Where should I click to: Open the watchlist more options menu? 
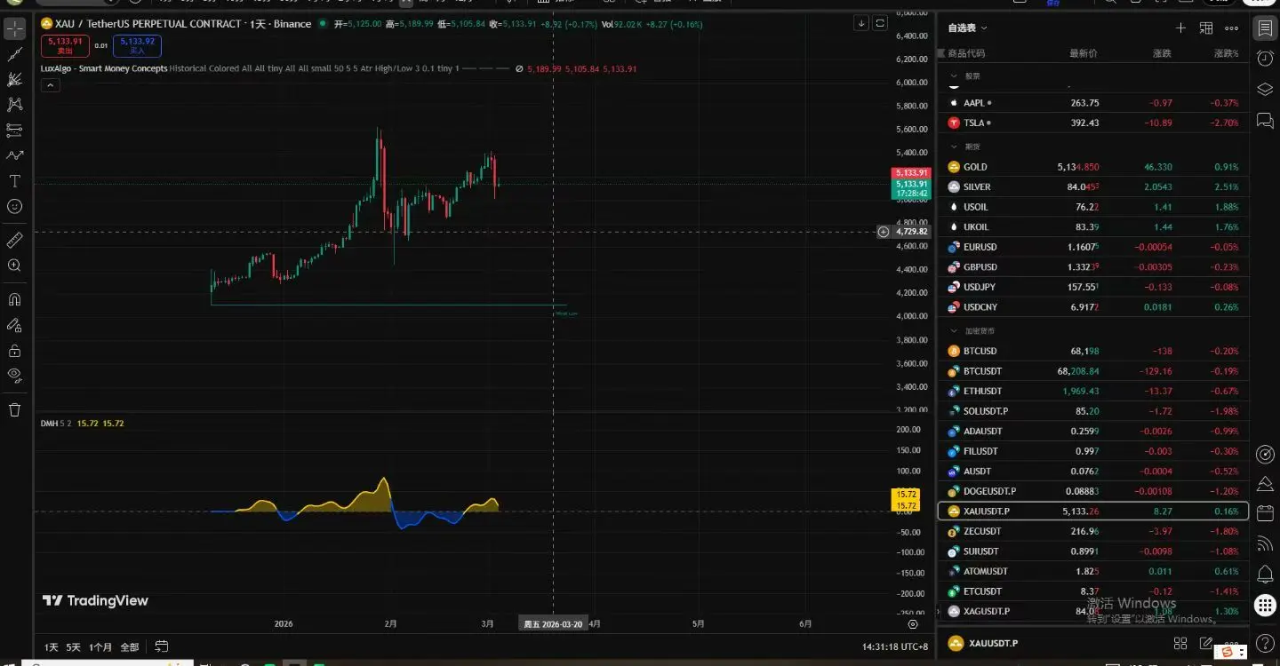click(1231, 28)
